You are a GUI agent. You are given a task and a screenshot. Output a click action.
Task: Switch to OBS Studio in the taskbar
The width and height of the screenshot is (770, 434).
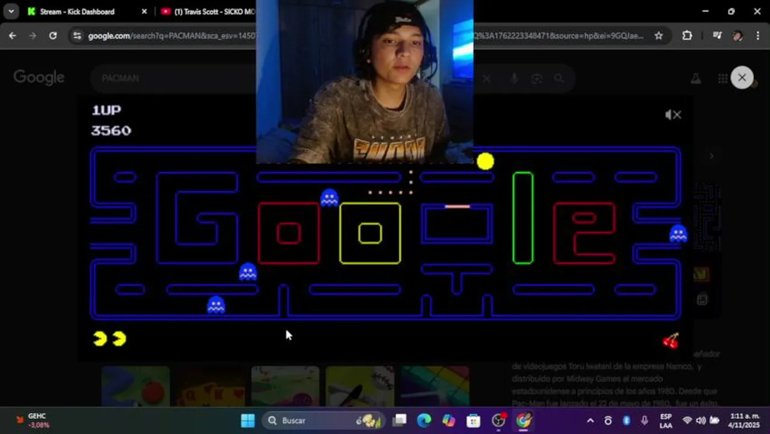499,420
